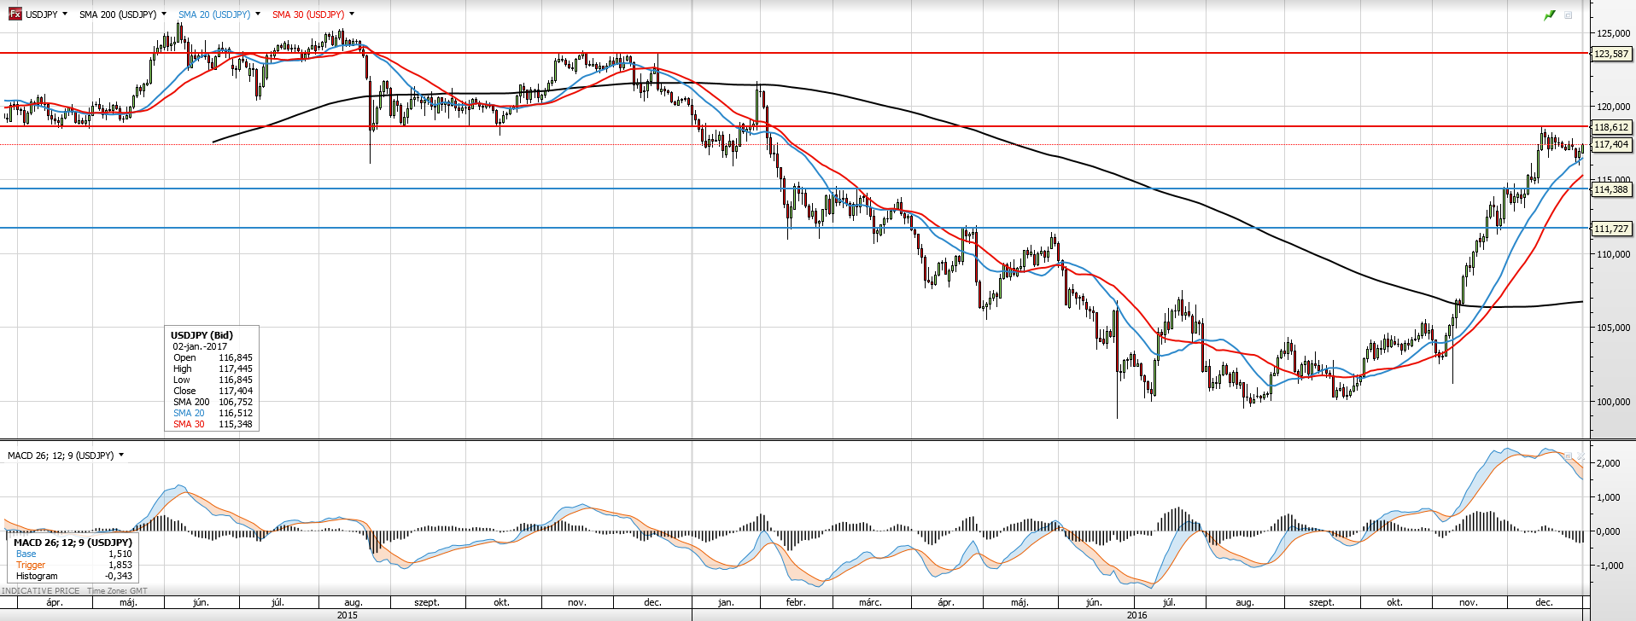
Task: Click the Close 117,404 row in the data box
Action: [213, 391]
